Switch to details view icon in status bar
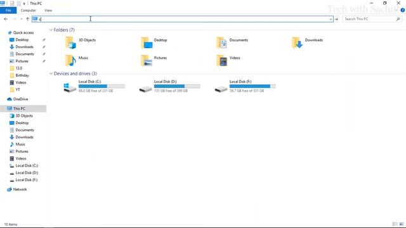The image size is (406, 228). coord(395,224)
